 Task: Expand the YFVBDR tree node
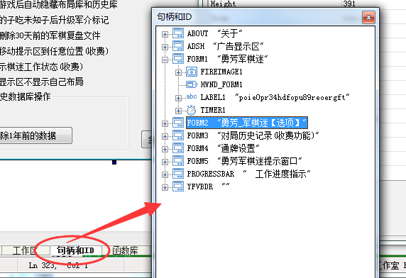[165, 187]
